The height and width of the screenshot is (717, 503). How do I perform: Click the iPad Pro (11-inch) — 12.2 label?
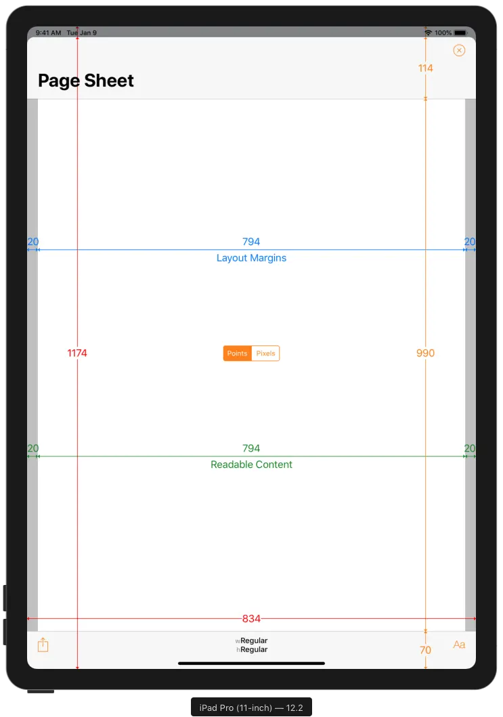point(251,708)
